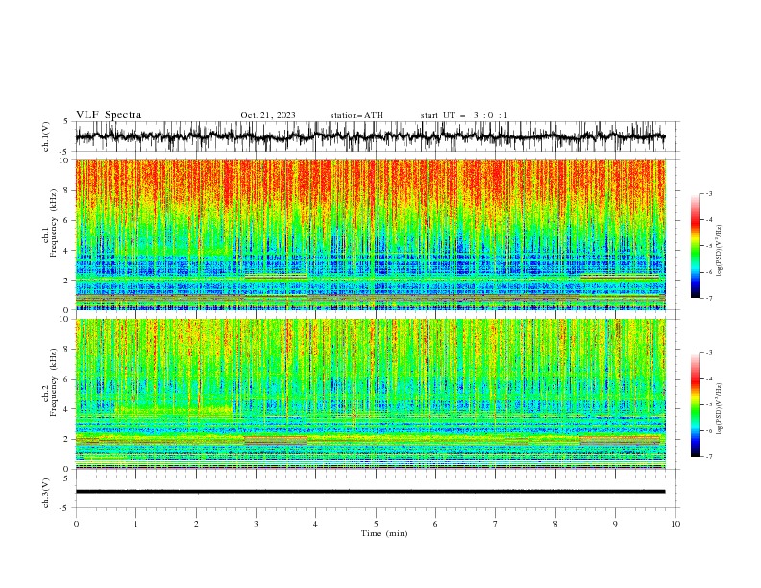Click the ch.3 "-5" voltage tick label
The width and height of the screenshot is (761, 588).
64,508
